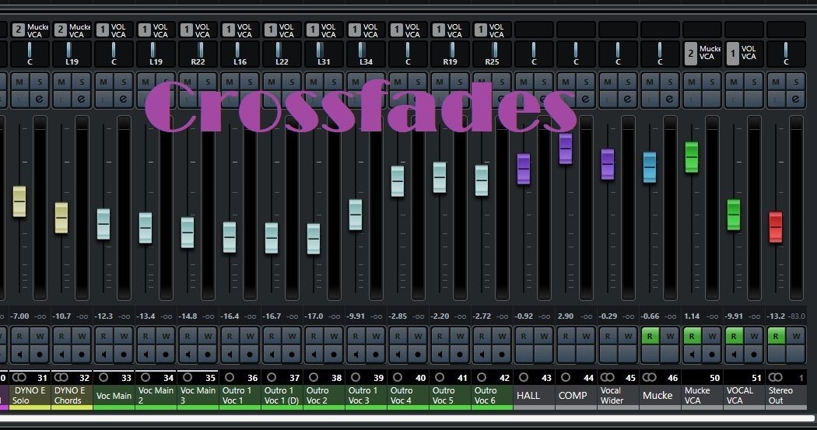Open empty VCA slot above HALL channel
The height and width of the screenshot is (430, 817).
(534, 30)
